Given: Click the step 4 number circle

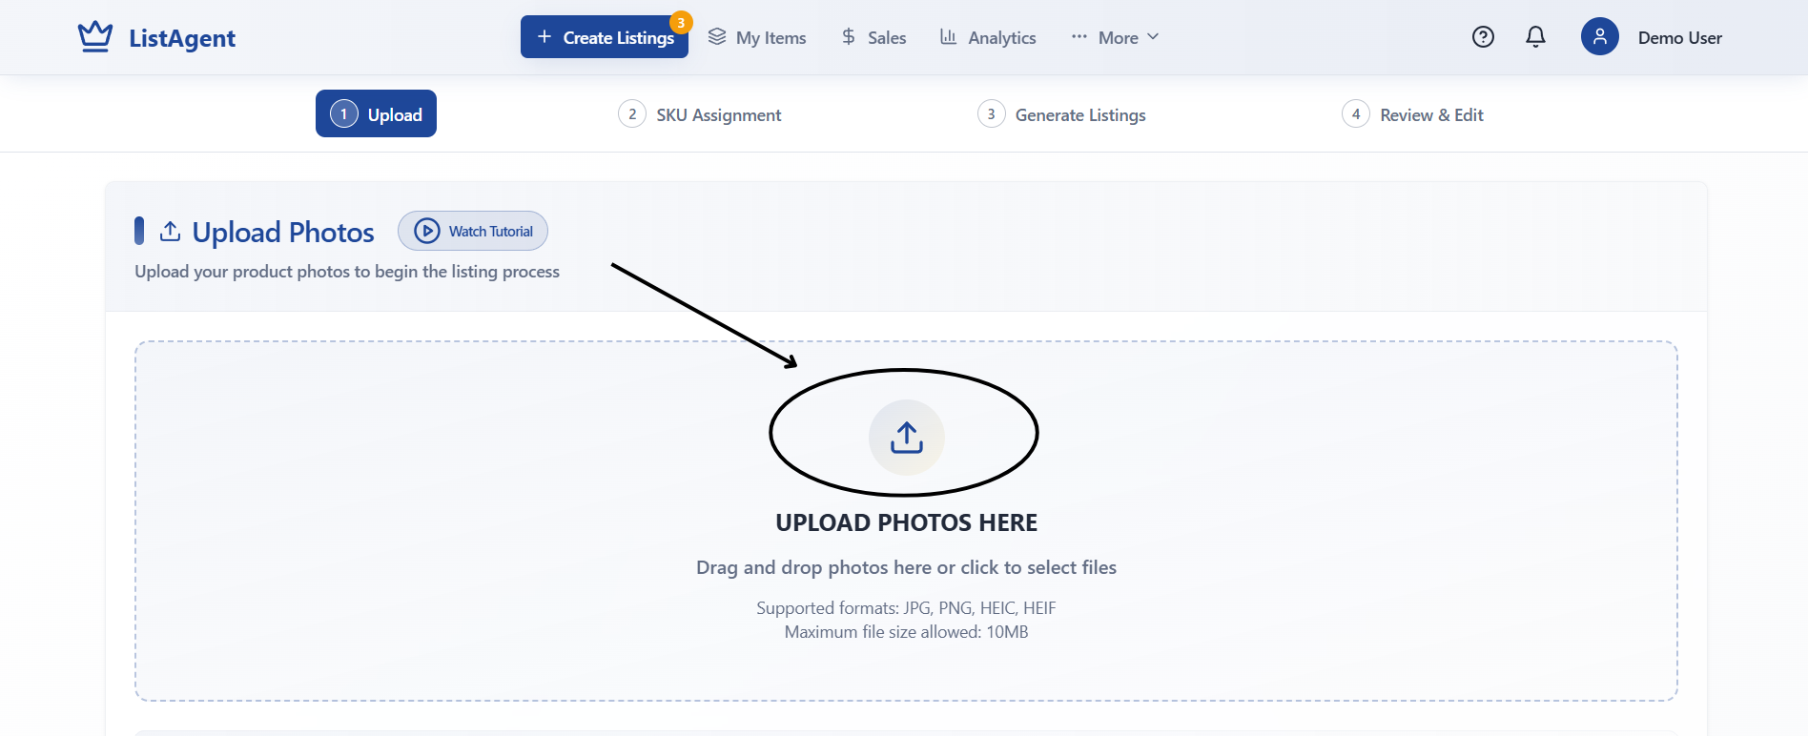Looking at the screenshot, I should [1356, 114].
